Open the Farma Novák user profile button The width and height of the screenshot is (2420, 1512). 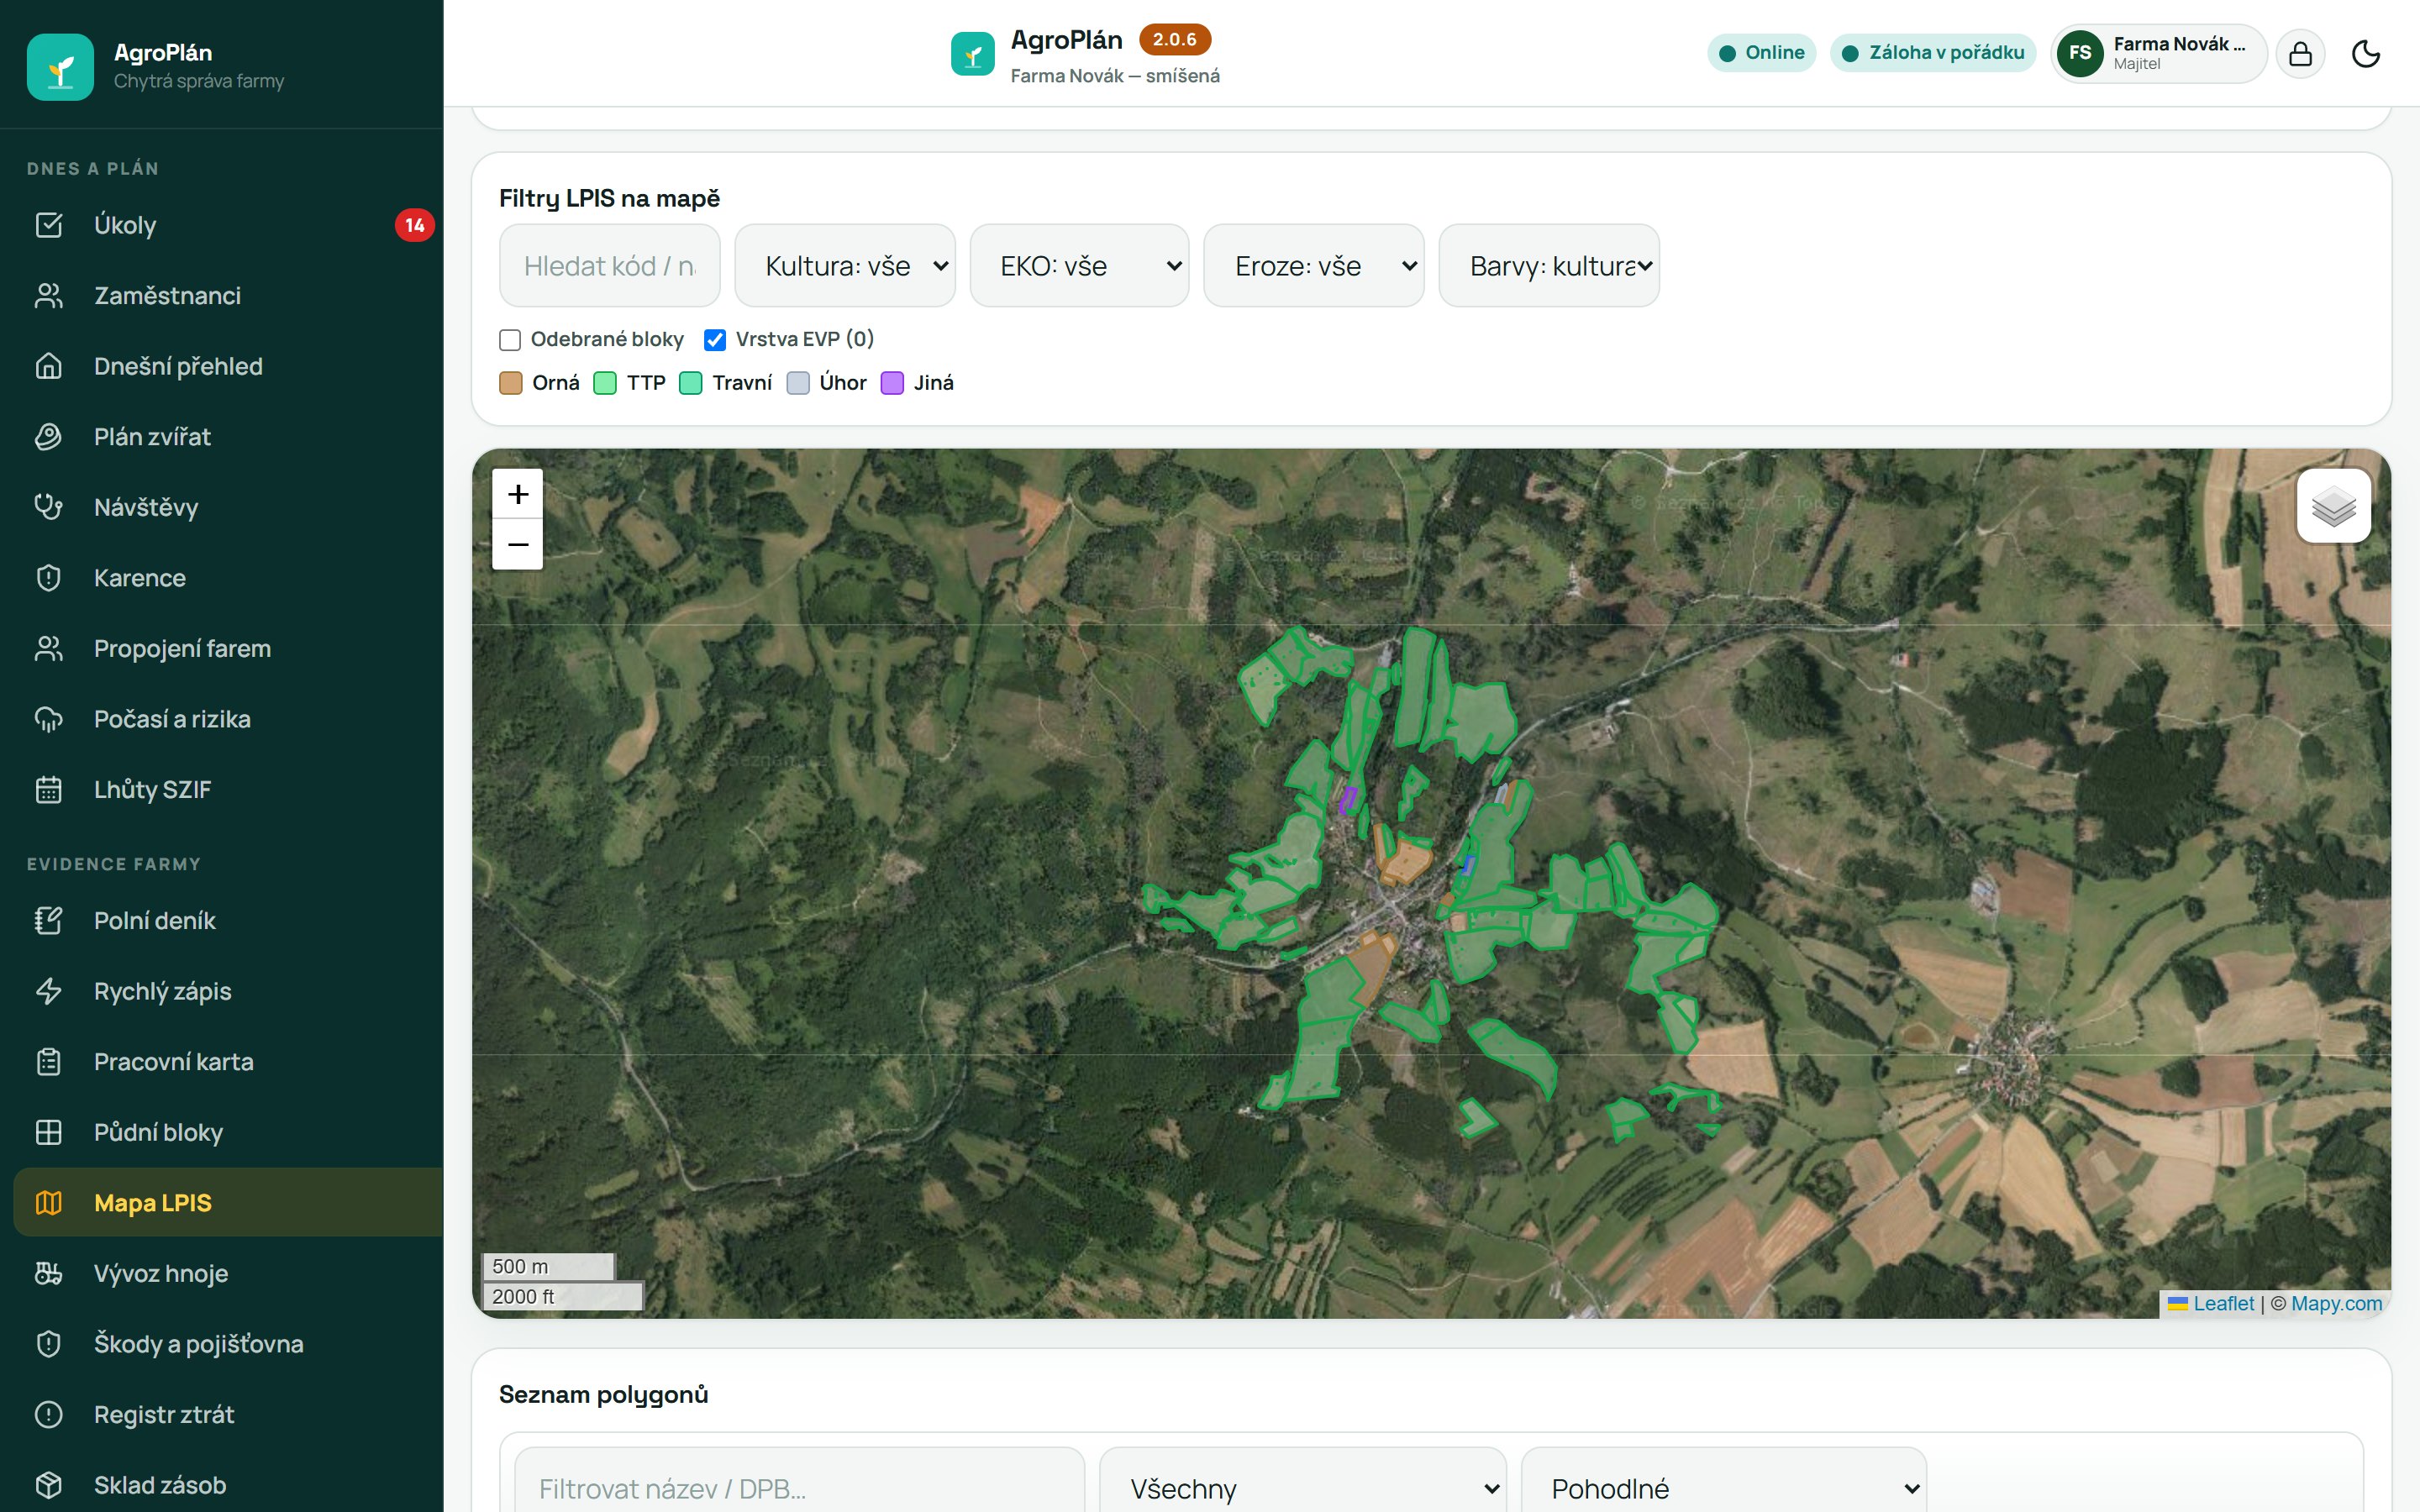(2159, 53)
